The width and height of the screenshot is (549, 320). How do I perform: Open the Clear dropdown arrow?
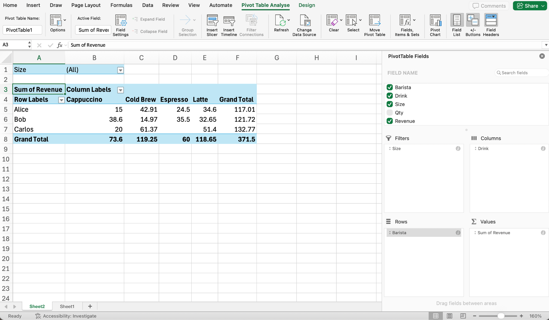tap(341, 20)
